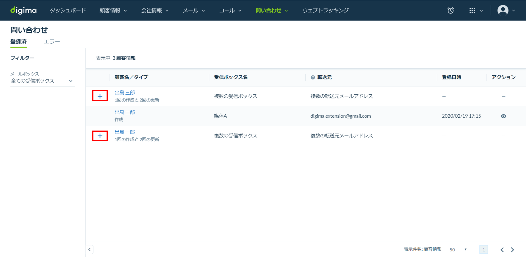Open the メール navigation menu
The width and height of the screenshot is (526, 257).
coord(194,10)
